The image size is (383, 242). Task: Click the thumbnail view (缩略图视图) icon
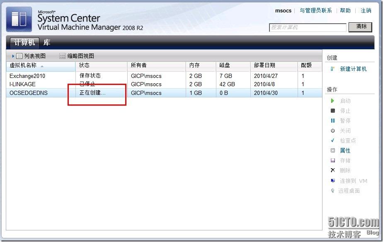(x=62, y=56)
